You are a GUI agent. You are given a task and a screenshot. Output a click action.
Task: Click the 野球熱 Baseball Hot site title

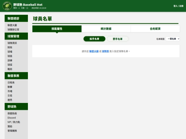click(28, 4)
